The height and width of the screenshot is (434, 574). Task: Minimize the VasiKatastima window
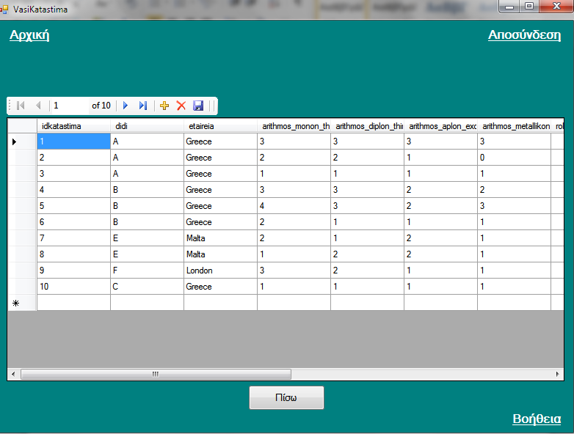(x=509, y=6)
